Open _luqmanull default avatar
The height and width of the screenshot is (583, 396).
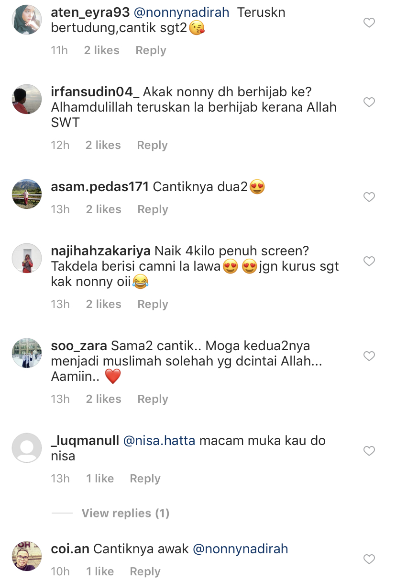click(x=27, y=448)
